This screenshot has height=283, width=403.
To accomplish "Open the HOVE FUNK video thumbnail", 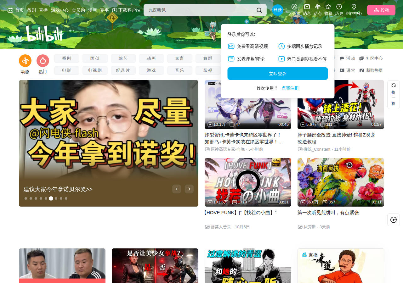I will point(248,182).
